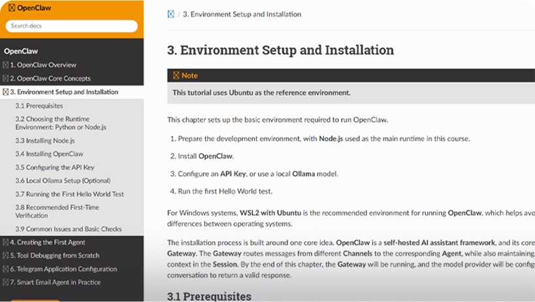Focus the Search docs field

72,26
